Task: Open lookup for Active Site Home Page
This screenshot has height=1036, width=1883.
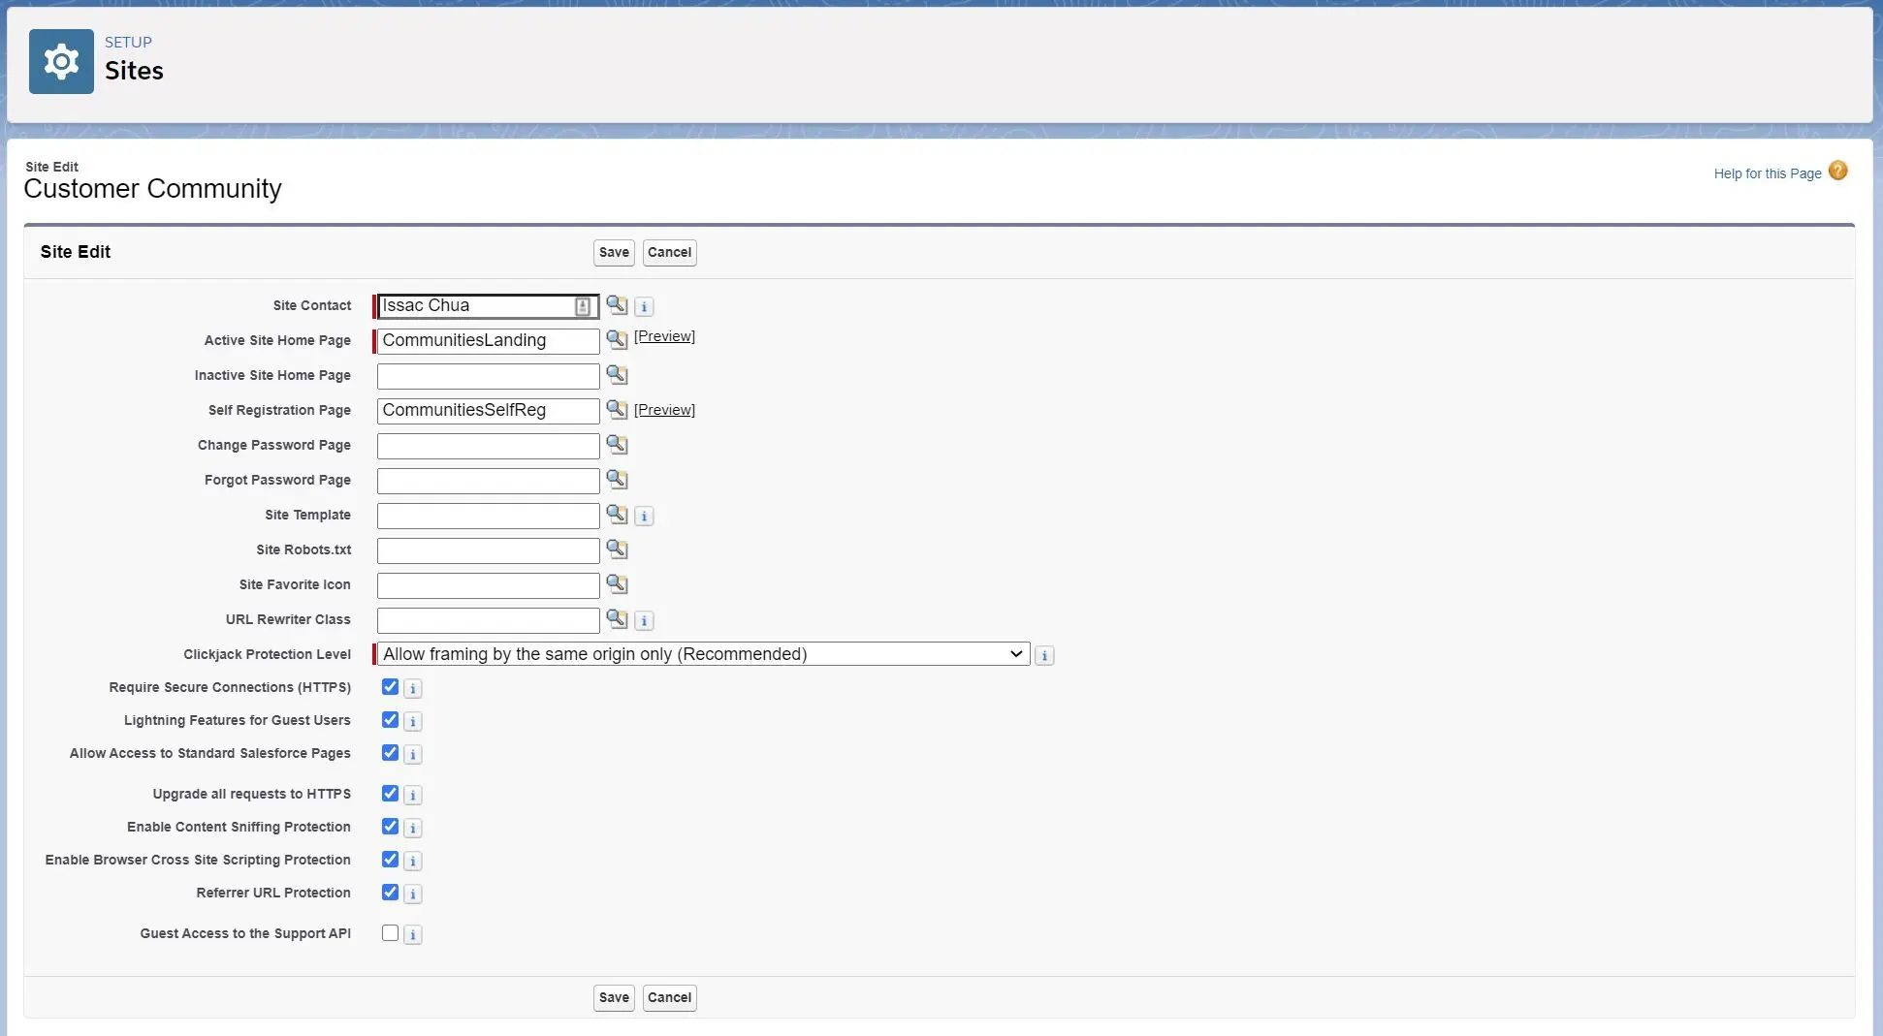Action: coord(617,339)
